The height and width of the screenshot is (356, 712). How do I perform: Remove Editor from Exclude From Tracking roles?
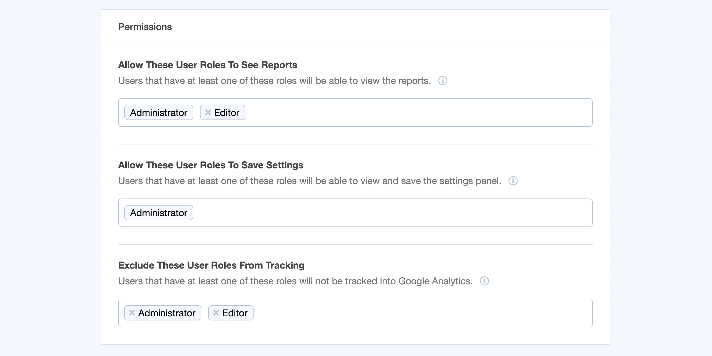tap(216, 313)
